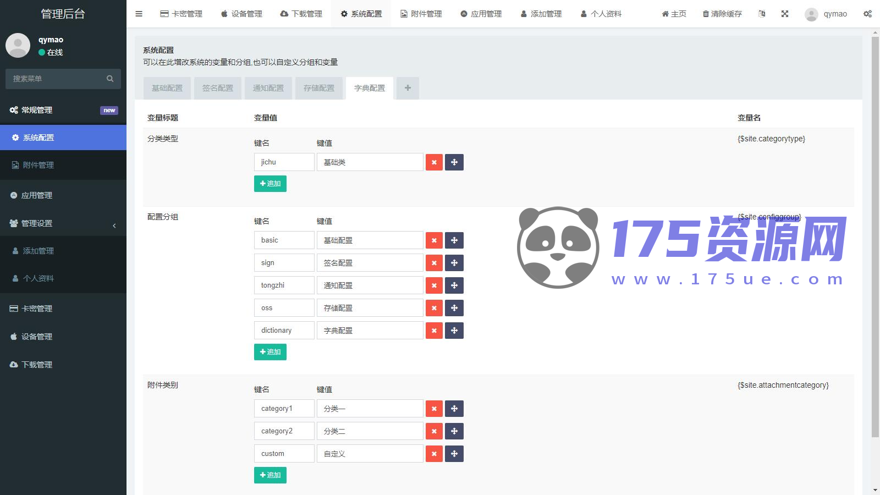Click the fullscreen toggle icon

click(x=785, y=14)
